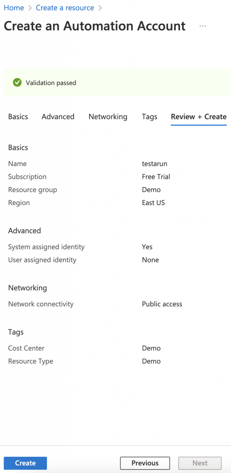Image resolution: width=231 pixels, height=473 pixels.
Task: Go to Home breadcrumb link
Action: [x=14, y=8]
